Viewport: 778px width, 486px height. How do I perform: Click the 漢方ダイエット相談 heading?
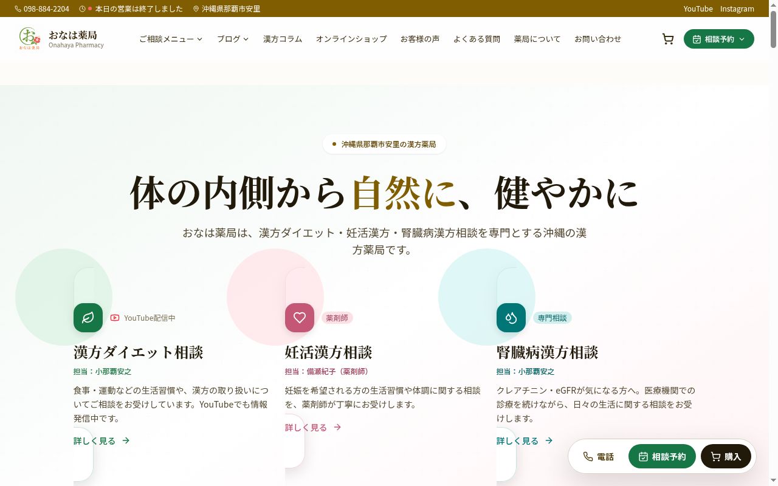139,352
